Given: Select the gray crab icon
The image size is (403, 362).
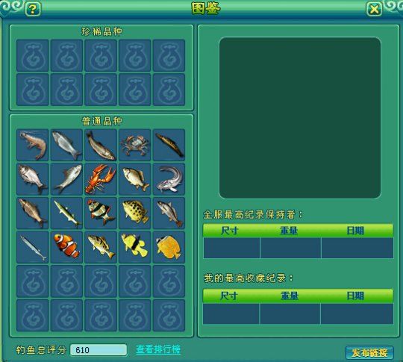Looking at the screenshot, I should (135, 146).
